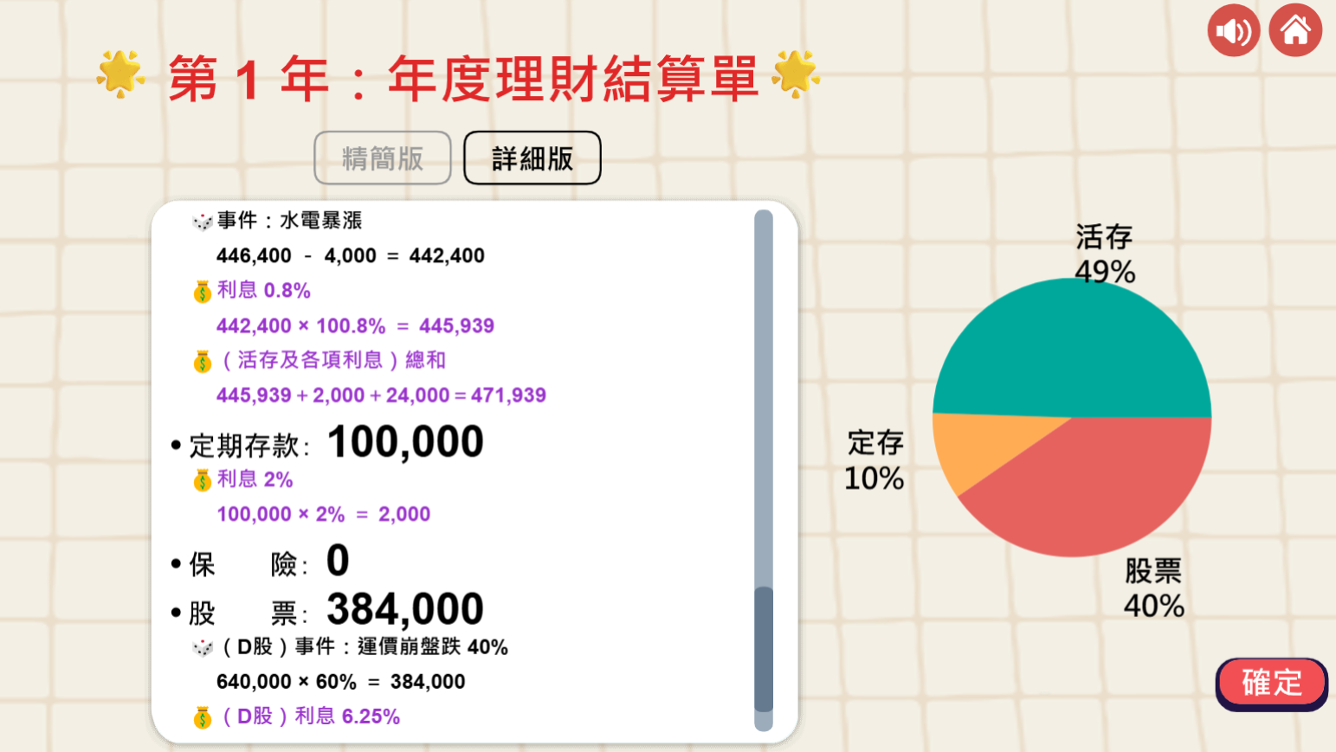Go to the home screen
The image size is (1336, 752).
point(1295,31)
